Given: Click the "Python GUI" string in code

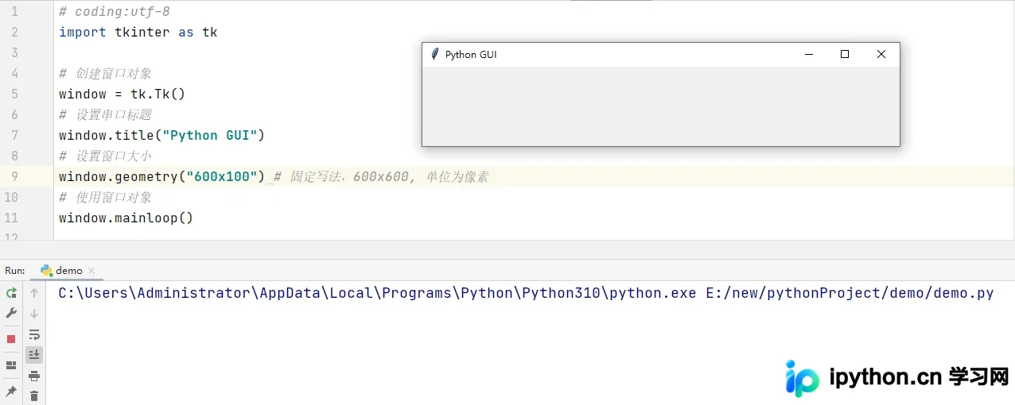Looking at the screenshot, I should point(209,135).
